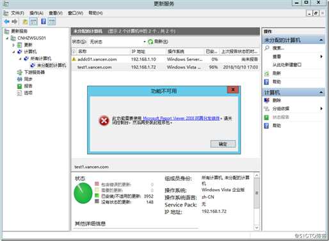Toggle the show/hide action pane toolbar icon
The image size is (329, 241).
[52, 22]
